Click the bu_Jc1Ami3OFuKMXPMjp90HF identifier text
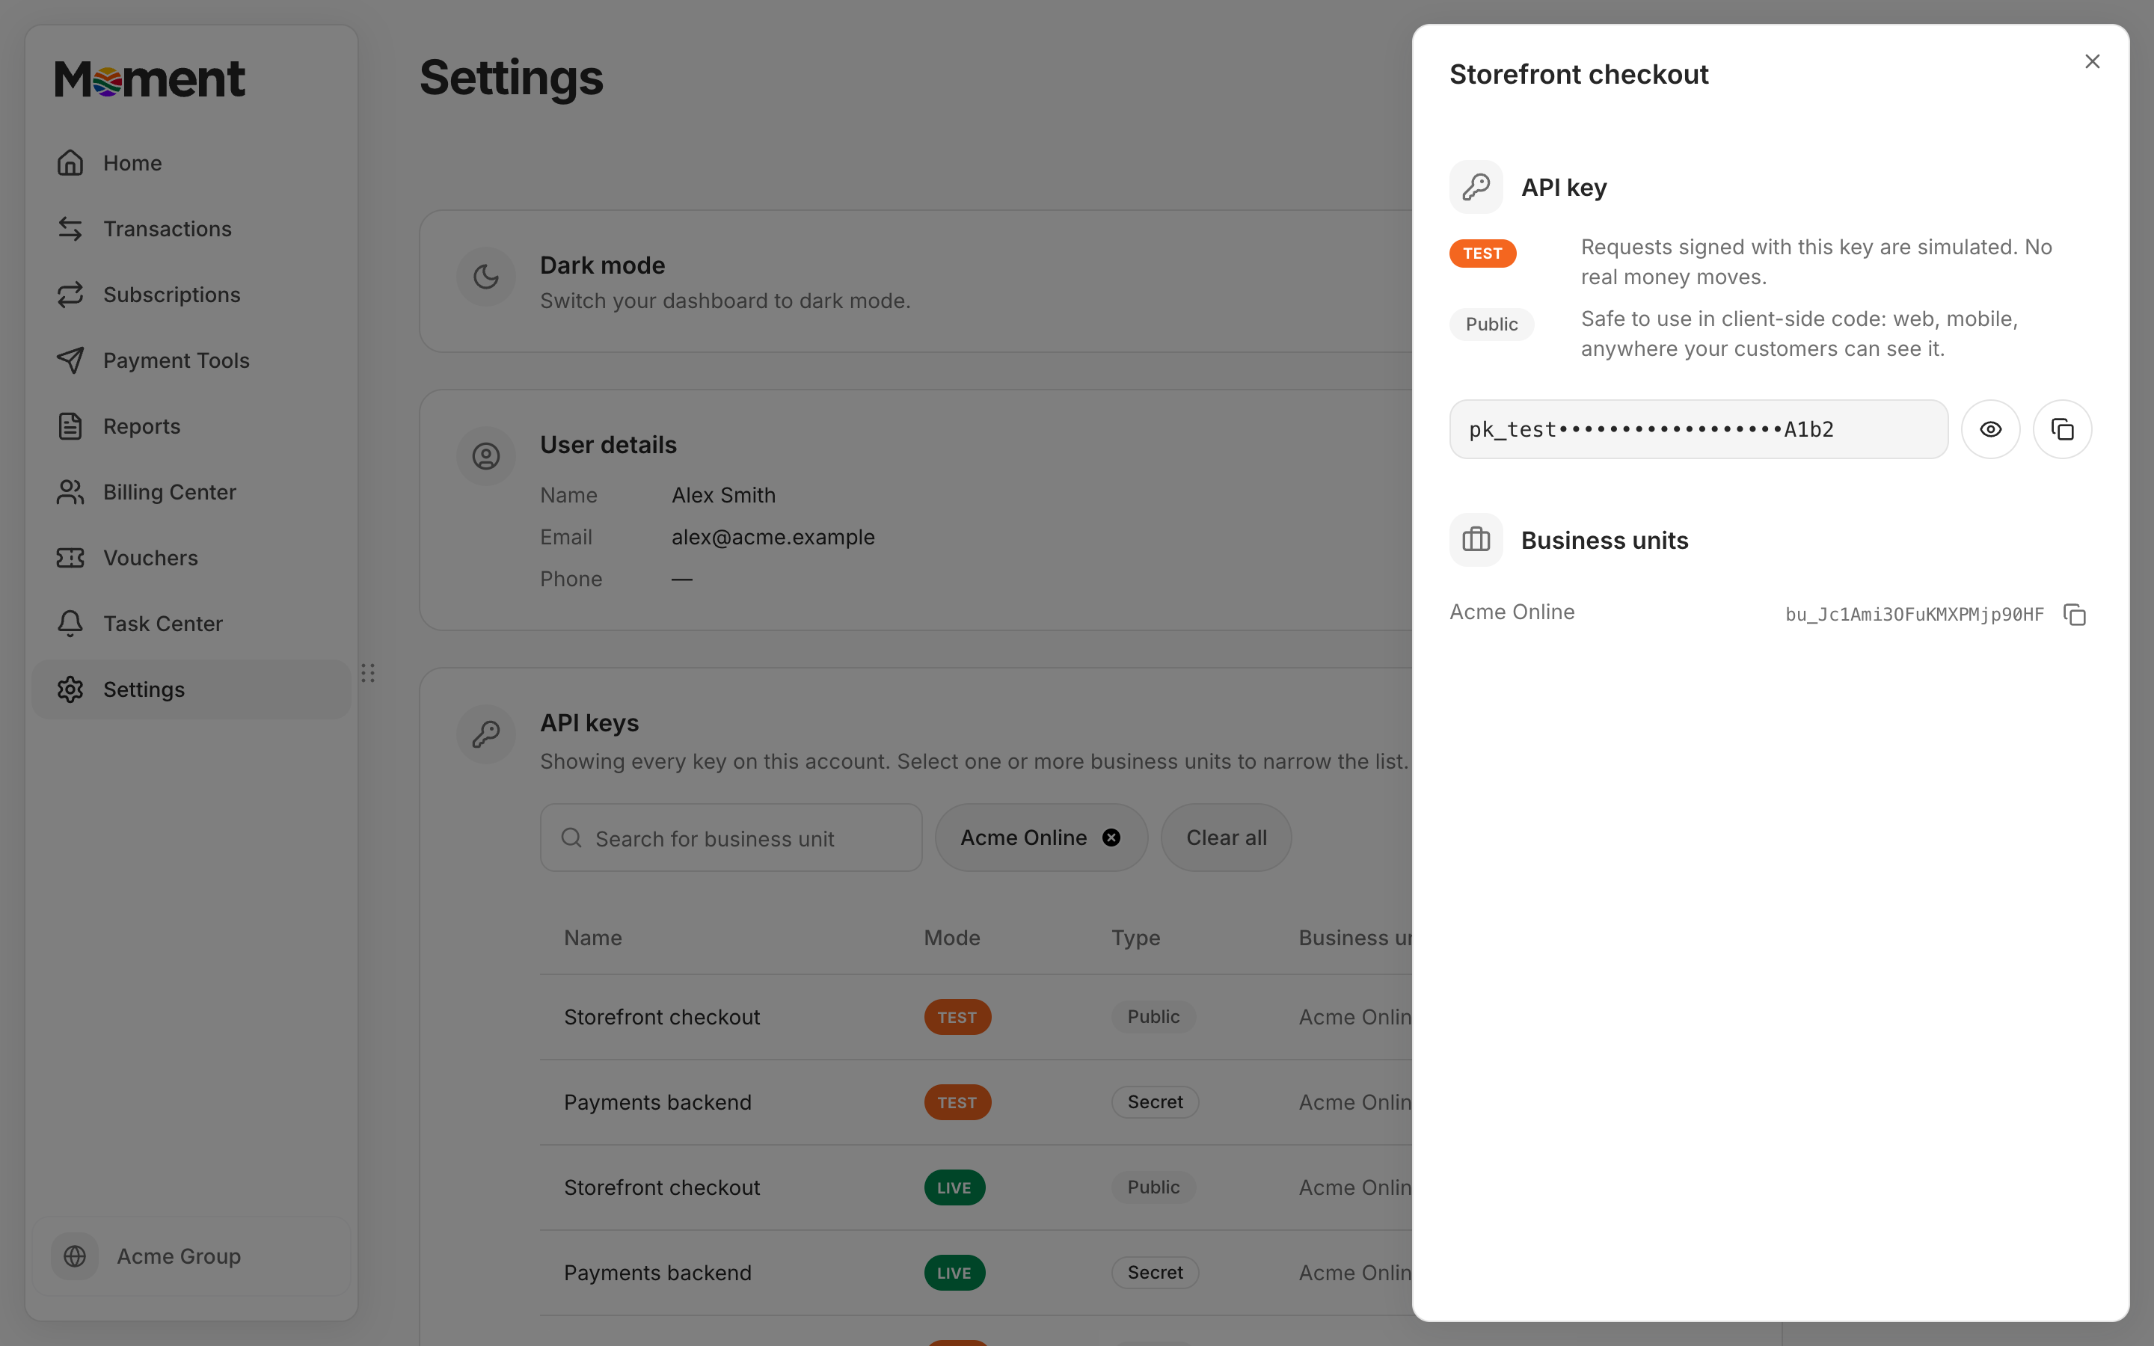The height and width of the screenshot is (1346, 2154). tap(1914, 614)
